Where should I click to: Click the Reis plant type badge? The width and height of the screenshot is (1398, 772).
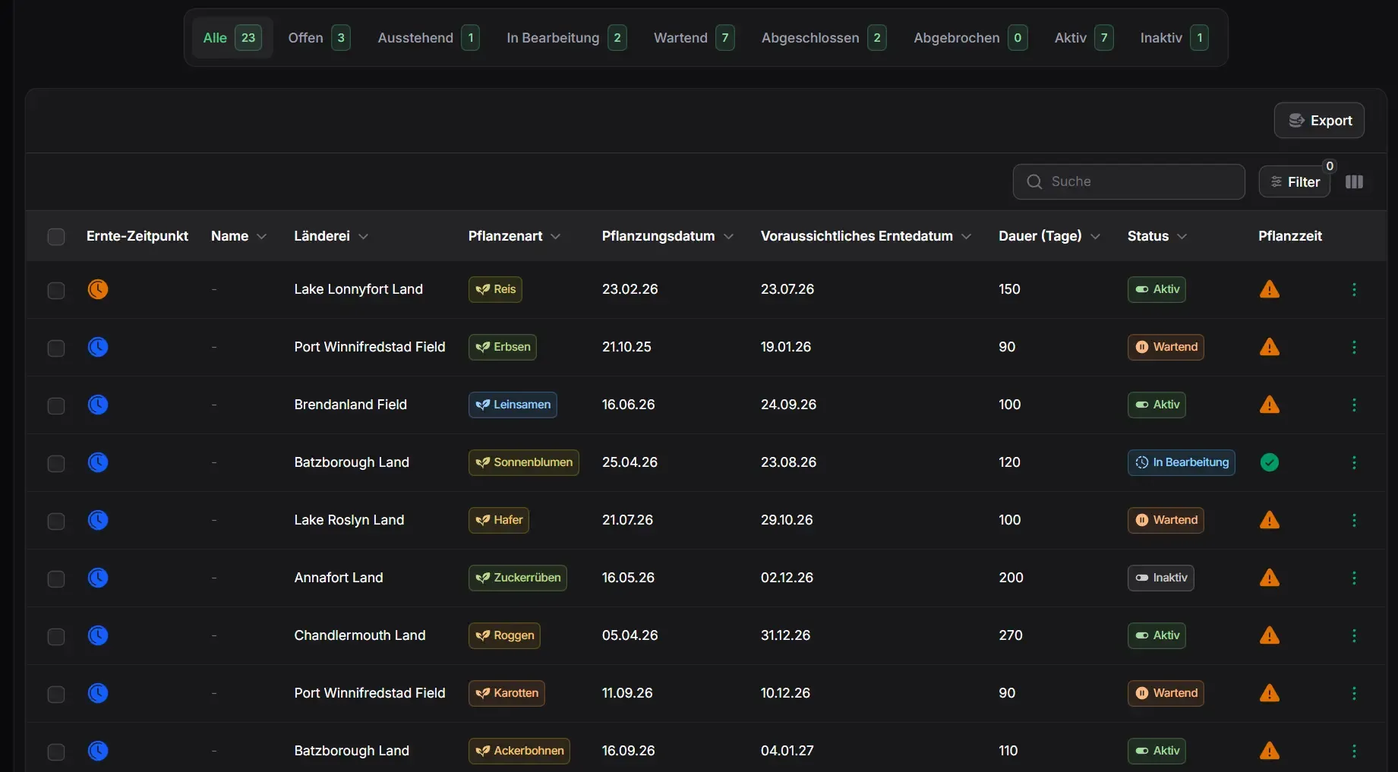[495, 289]
